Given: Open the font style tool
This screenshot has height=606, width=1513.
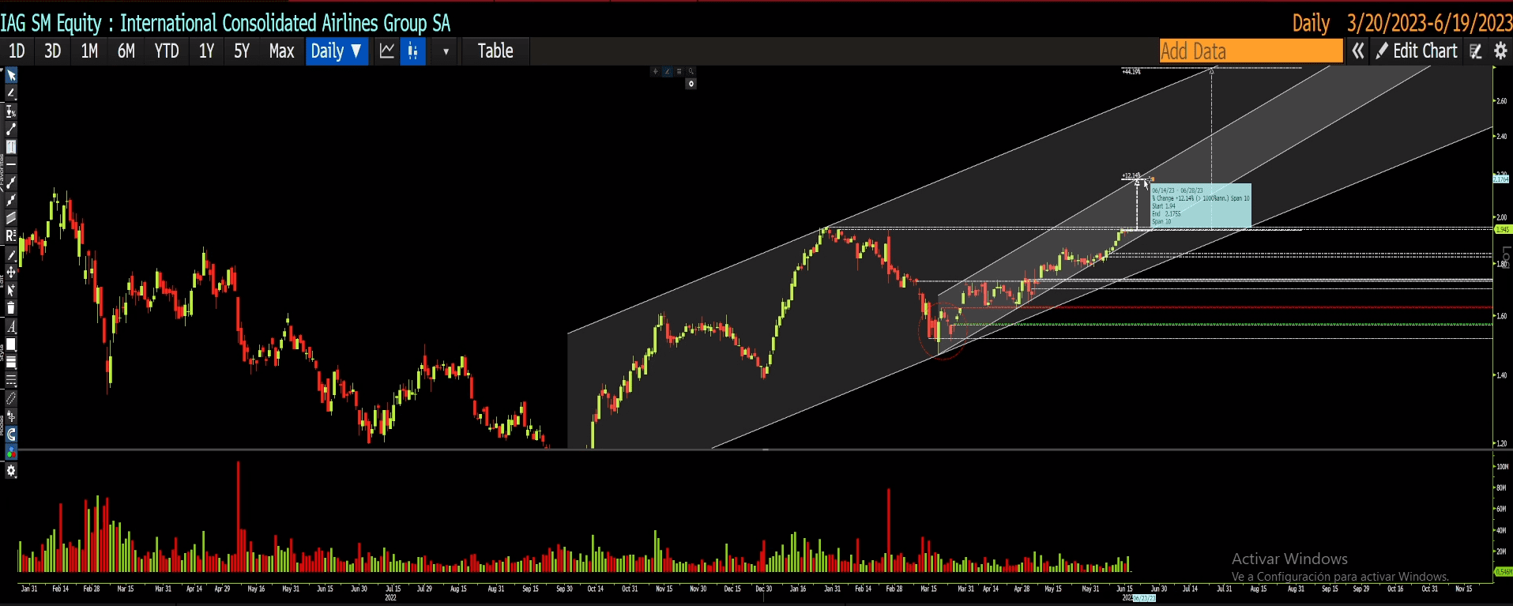Looking at the screenshot, I should [11, 326].
